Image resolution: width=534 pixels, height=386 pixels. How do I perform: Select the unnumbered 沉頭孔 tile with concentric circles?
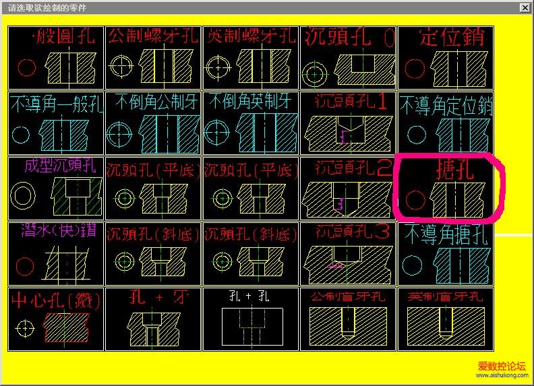[348, 58]
